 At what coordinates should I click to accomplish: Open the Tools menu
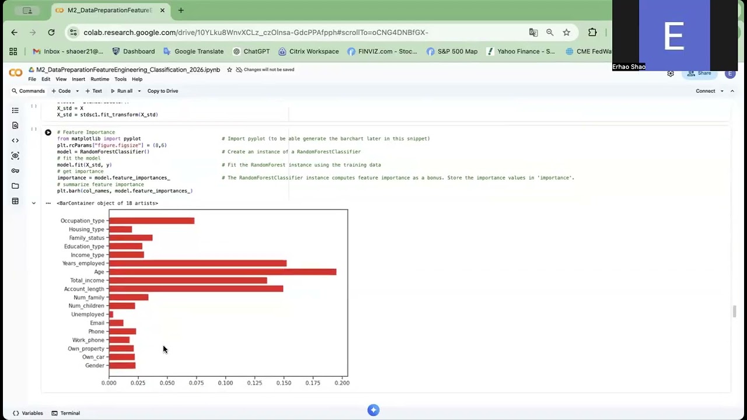(x=120, y=79)
